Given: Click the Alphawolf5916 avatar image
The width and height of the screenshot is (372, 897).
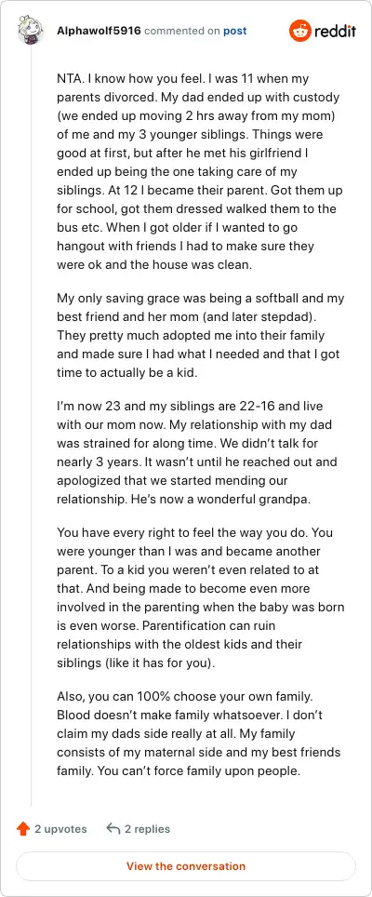Looking at the screenshot, I should [x=31, y=31].
